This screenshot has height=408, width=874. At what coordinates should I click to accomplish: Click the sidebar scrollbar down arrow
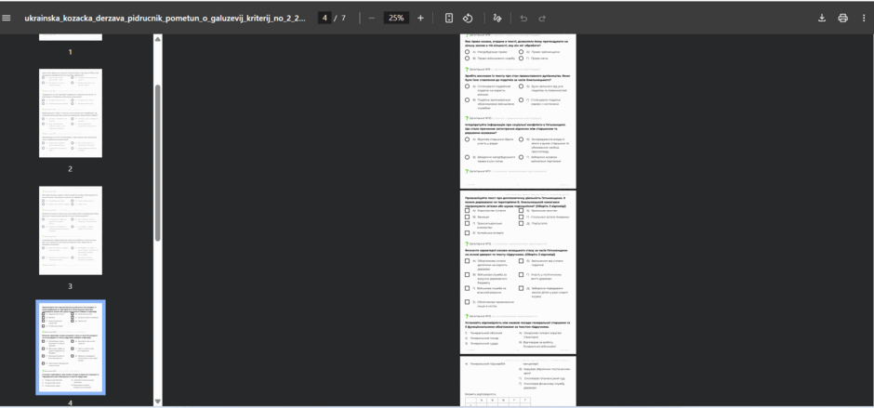click(158, 401)
